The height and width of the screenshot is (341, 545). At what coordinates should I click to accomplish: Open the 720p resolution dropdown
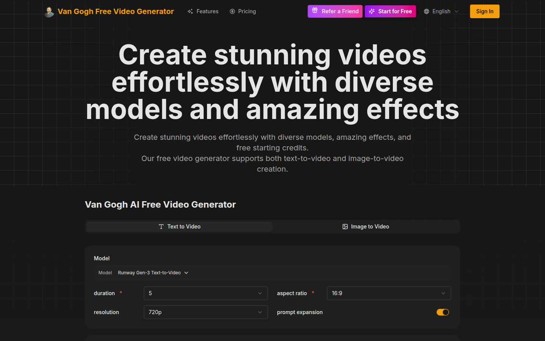coord(206,312)
